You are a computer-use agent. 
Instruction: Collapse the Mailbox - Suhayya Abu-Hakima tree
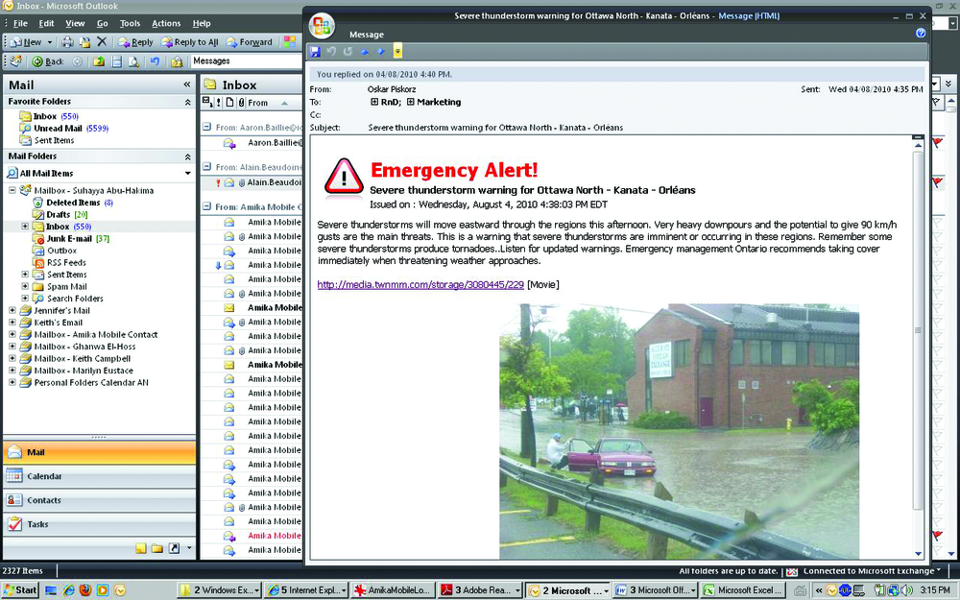12,190
